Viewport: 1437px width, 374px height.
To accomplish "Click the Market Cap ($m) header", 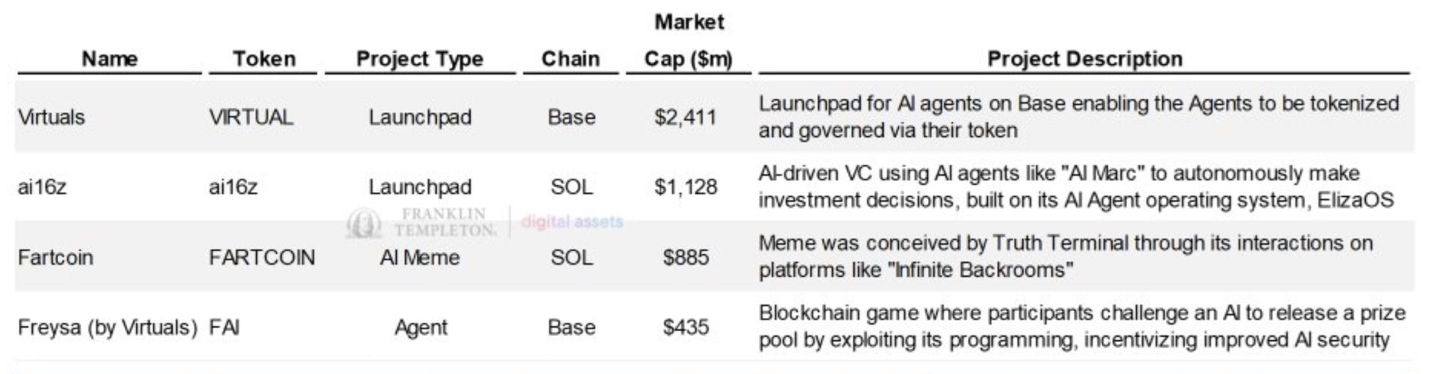I will [689, 40].
